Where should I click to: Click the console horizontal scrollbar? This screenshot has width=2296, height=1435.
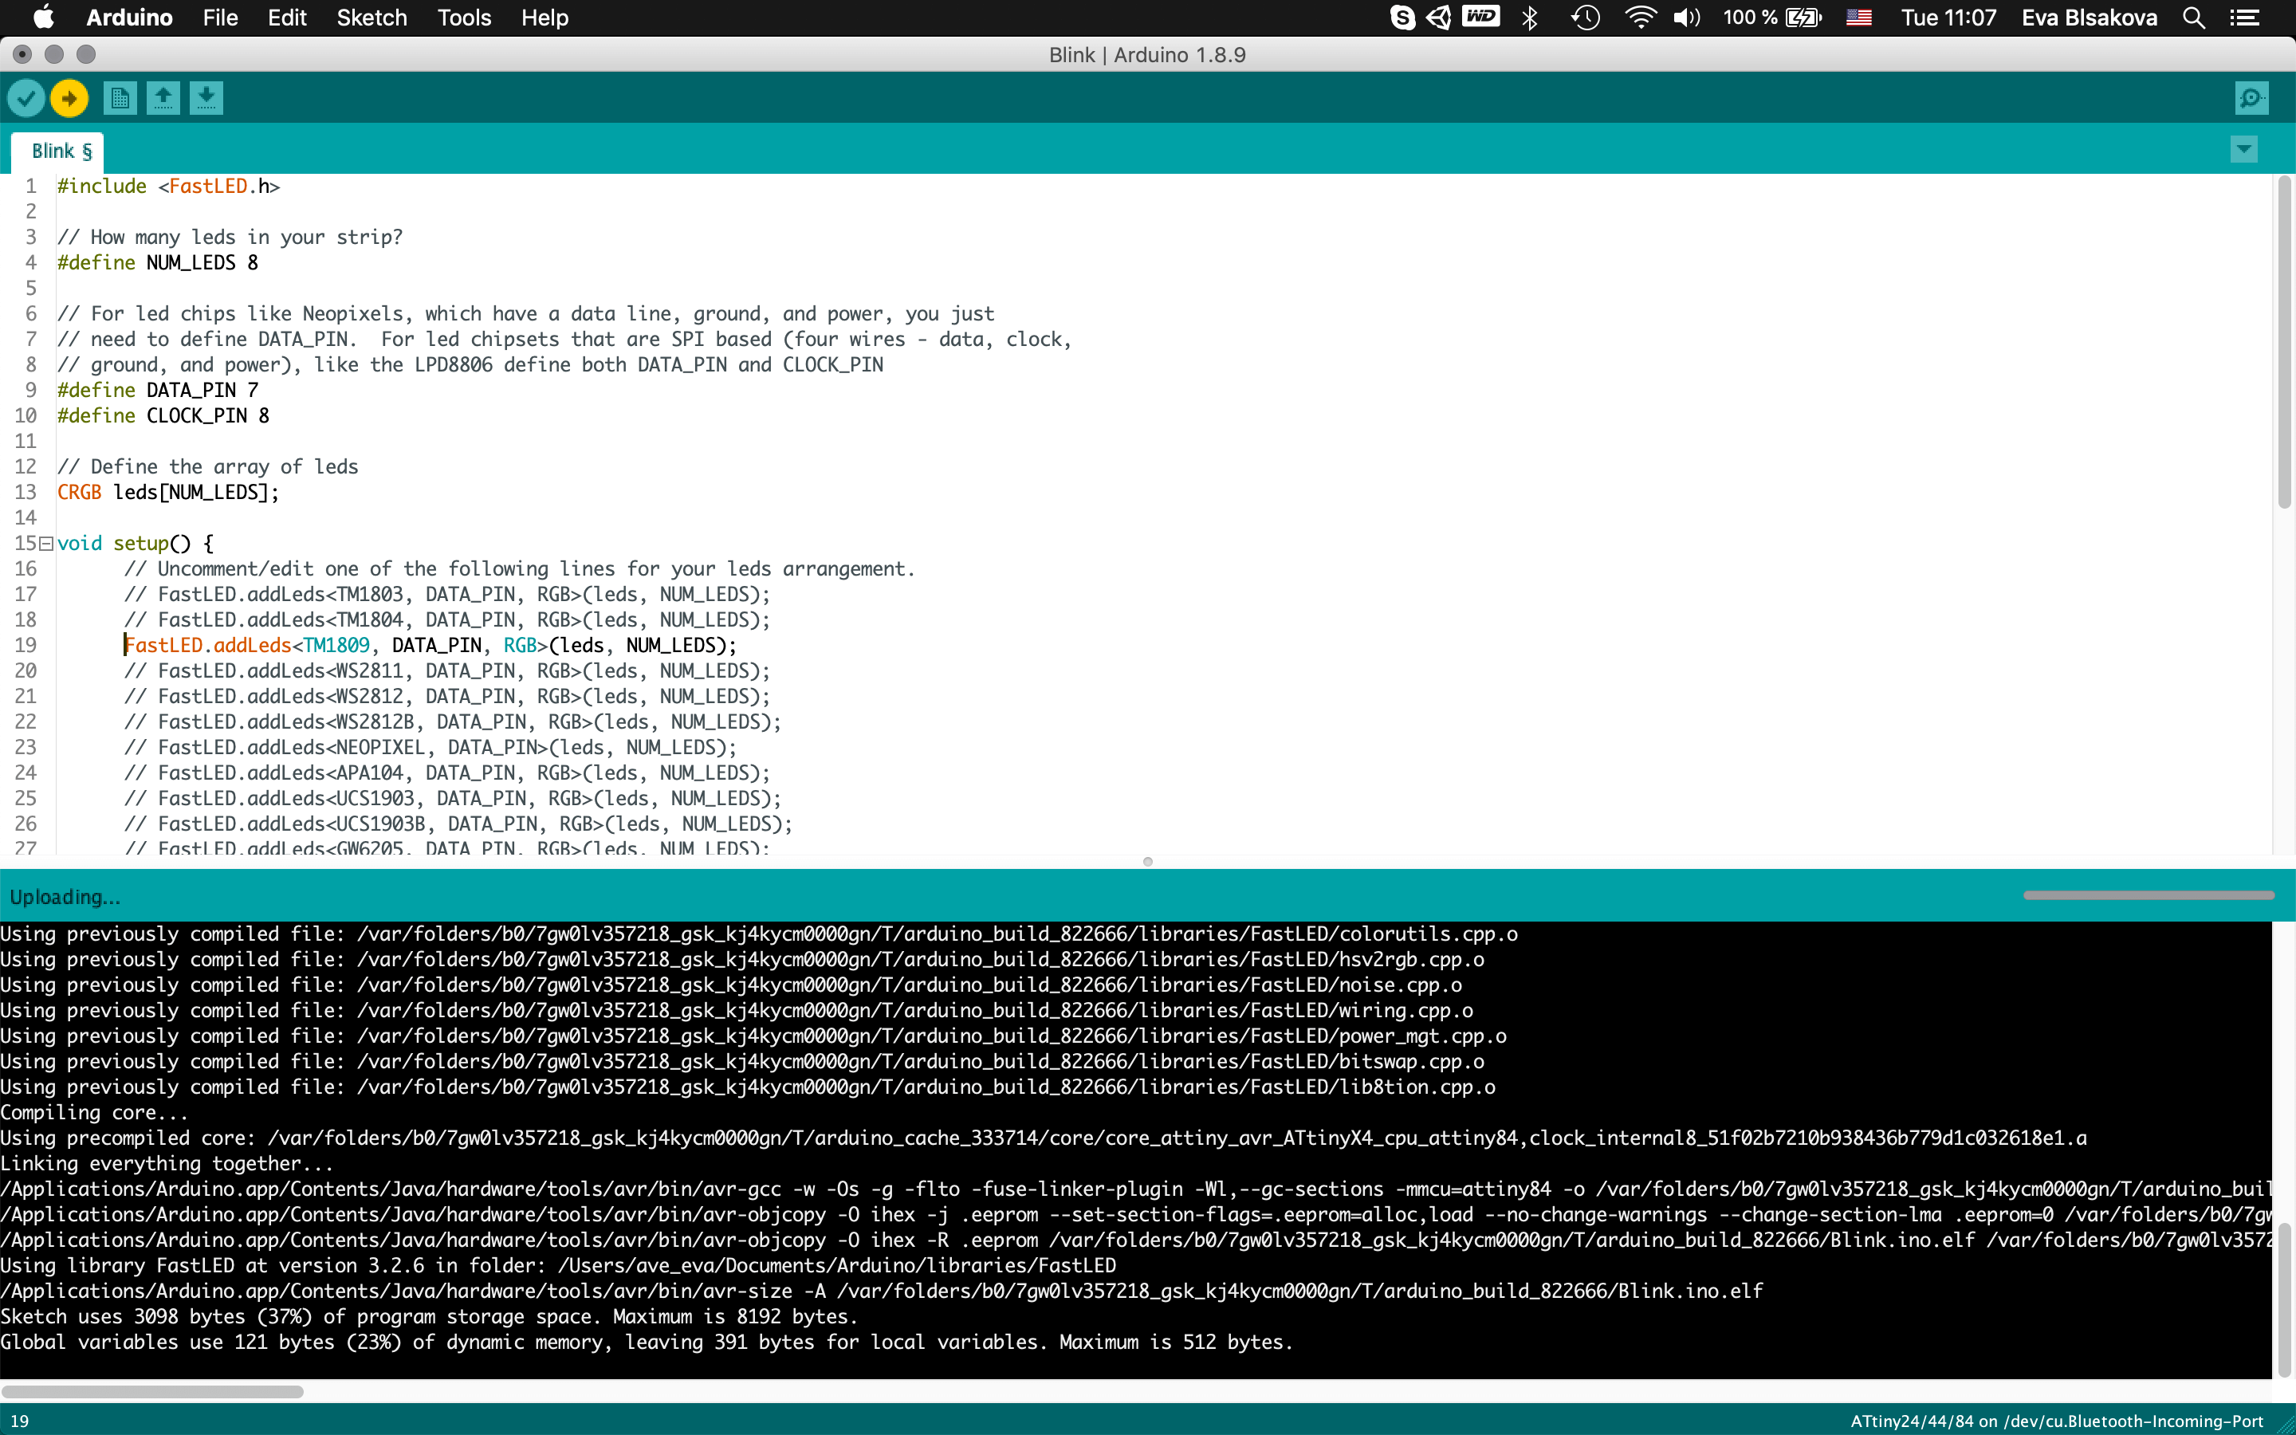point(151,1391)
